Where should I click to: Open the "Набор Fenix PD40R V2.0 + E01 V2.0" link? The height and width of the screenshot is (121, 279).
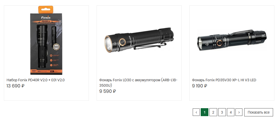(36, 80)
